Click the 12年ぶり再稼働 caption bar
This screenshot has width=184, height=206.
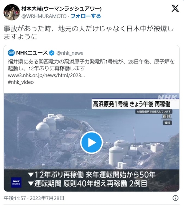pyautogui.click(x=92, y=179)
